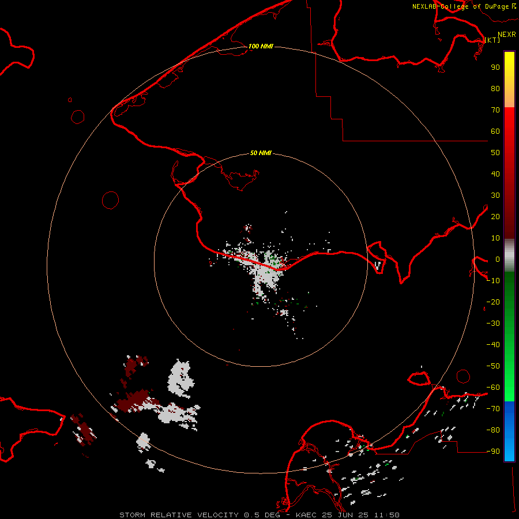Select the positive 40 scale value
This screenshot has height=519, width=519.
click(x=495, y=174)
